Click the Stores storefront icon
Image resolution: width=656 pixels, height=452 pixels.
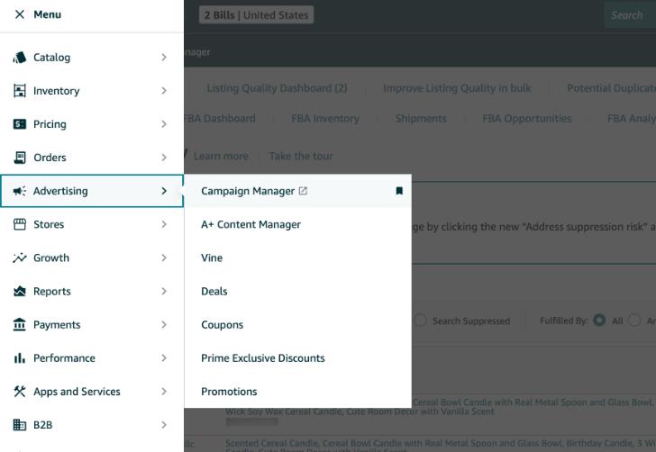19,224
